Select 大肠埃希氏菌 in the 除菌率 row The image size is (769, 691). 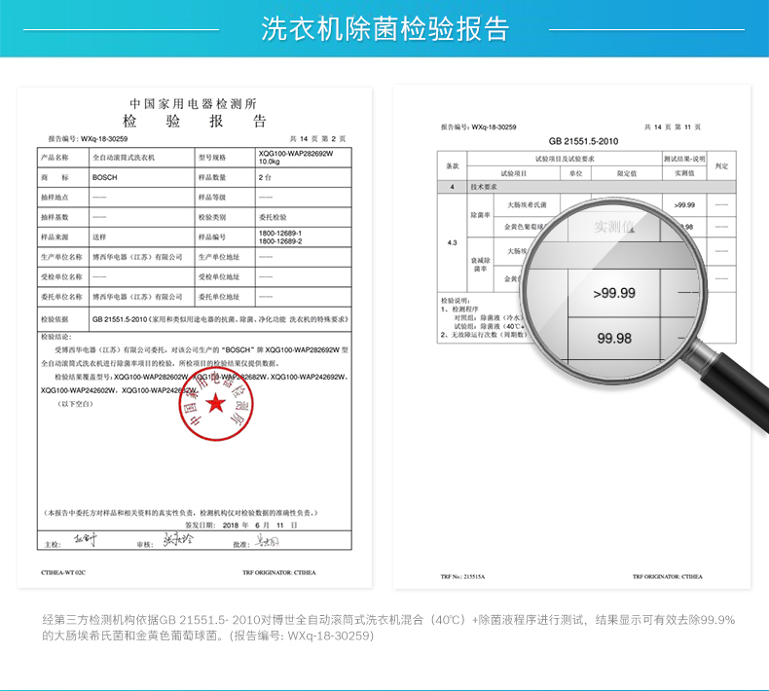pyautogui.click(x=527, y=205)
